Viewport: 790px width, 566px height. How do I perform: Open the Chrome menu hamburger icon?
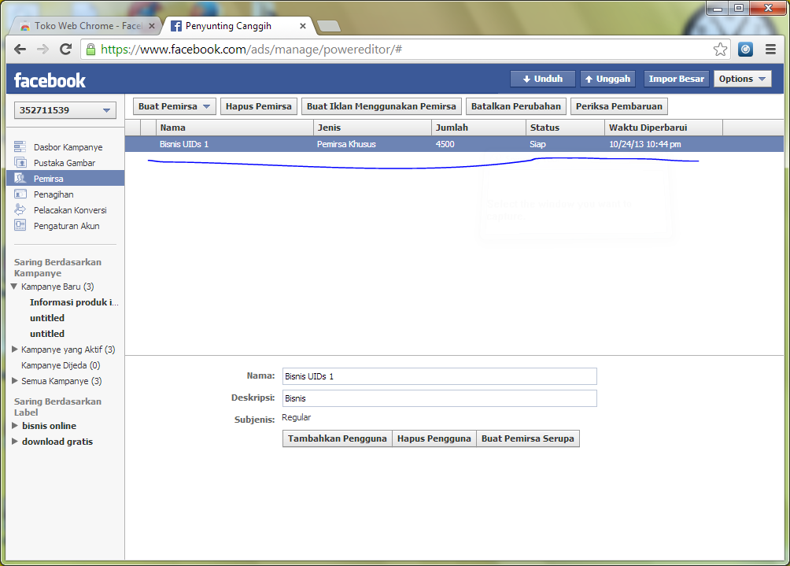(x=770, y=50)
